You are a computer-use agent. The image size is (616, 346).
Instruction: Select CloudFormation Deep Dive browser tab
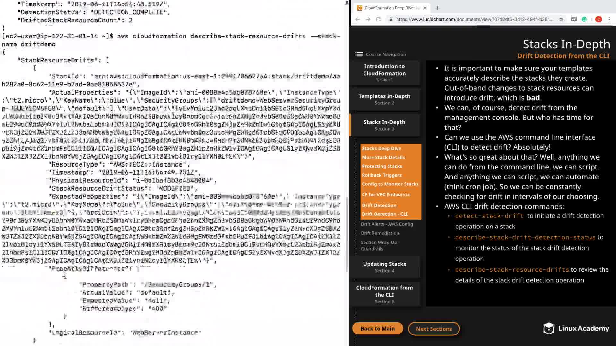[391, 8]
